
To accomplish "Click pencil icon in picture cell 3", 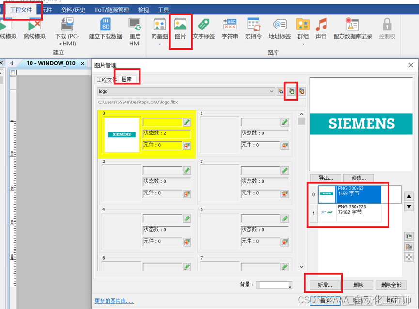I will [x=285, y=171].
